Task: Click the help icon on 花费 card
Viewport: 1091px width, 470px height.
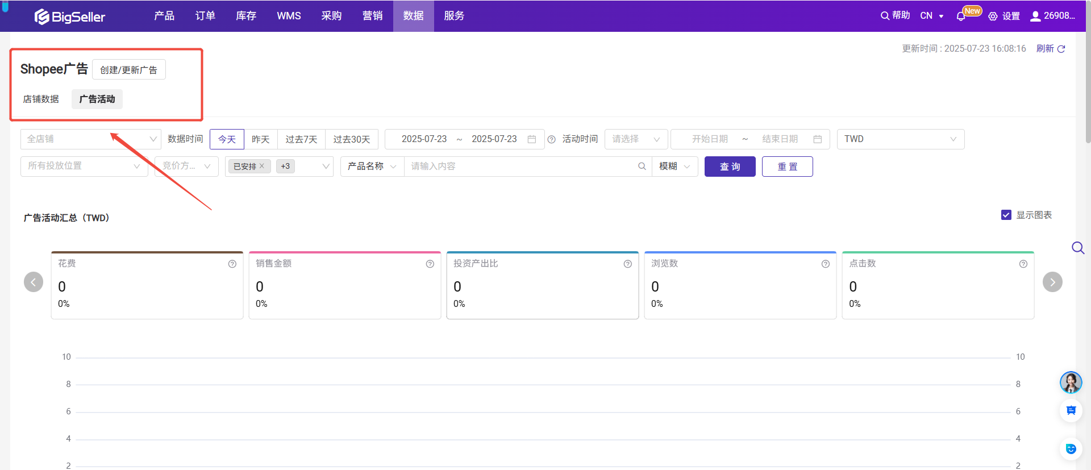Action: (232, 264)
